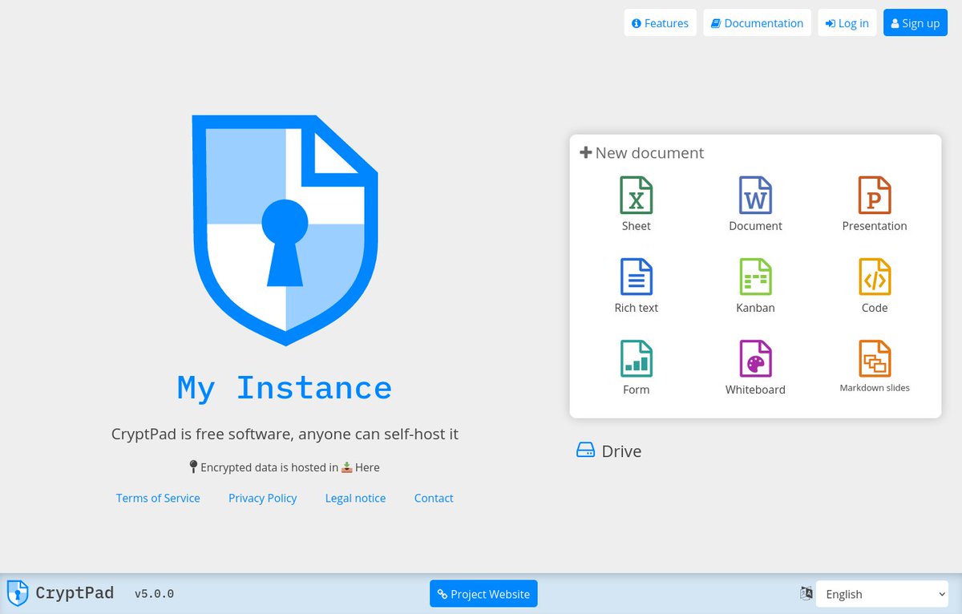This screenshot has height=614, width=962.
Task: Open the Legal notice link
Action: click(x=355, y=498)
